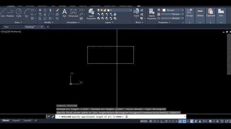This screenshot has height=129, width=231.
Task: Click Match Properties icon
Action: pyautogui.click(x=152, y=14)
